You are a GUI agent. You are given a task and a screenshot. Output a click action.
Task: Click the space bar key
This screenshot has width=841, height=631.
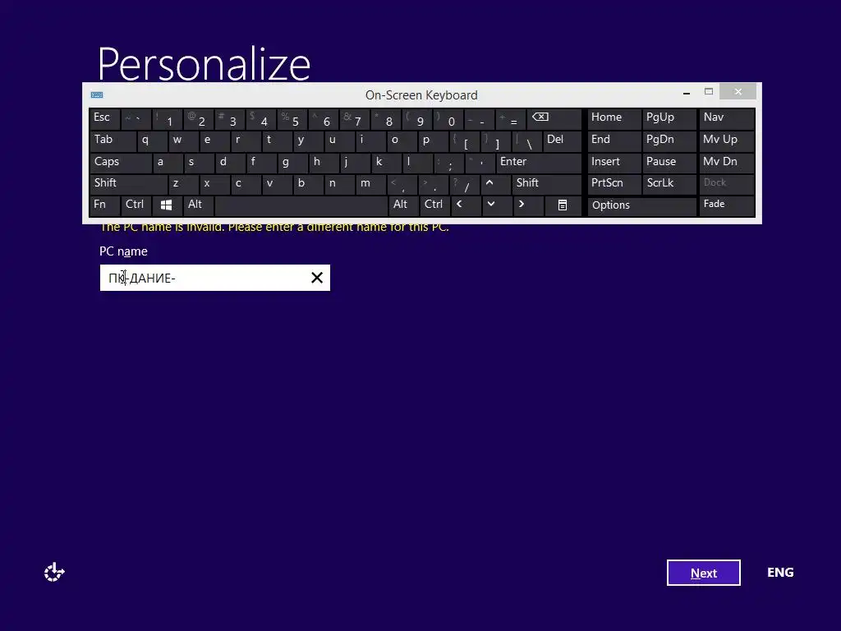pos(301,205)
